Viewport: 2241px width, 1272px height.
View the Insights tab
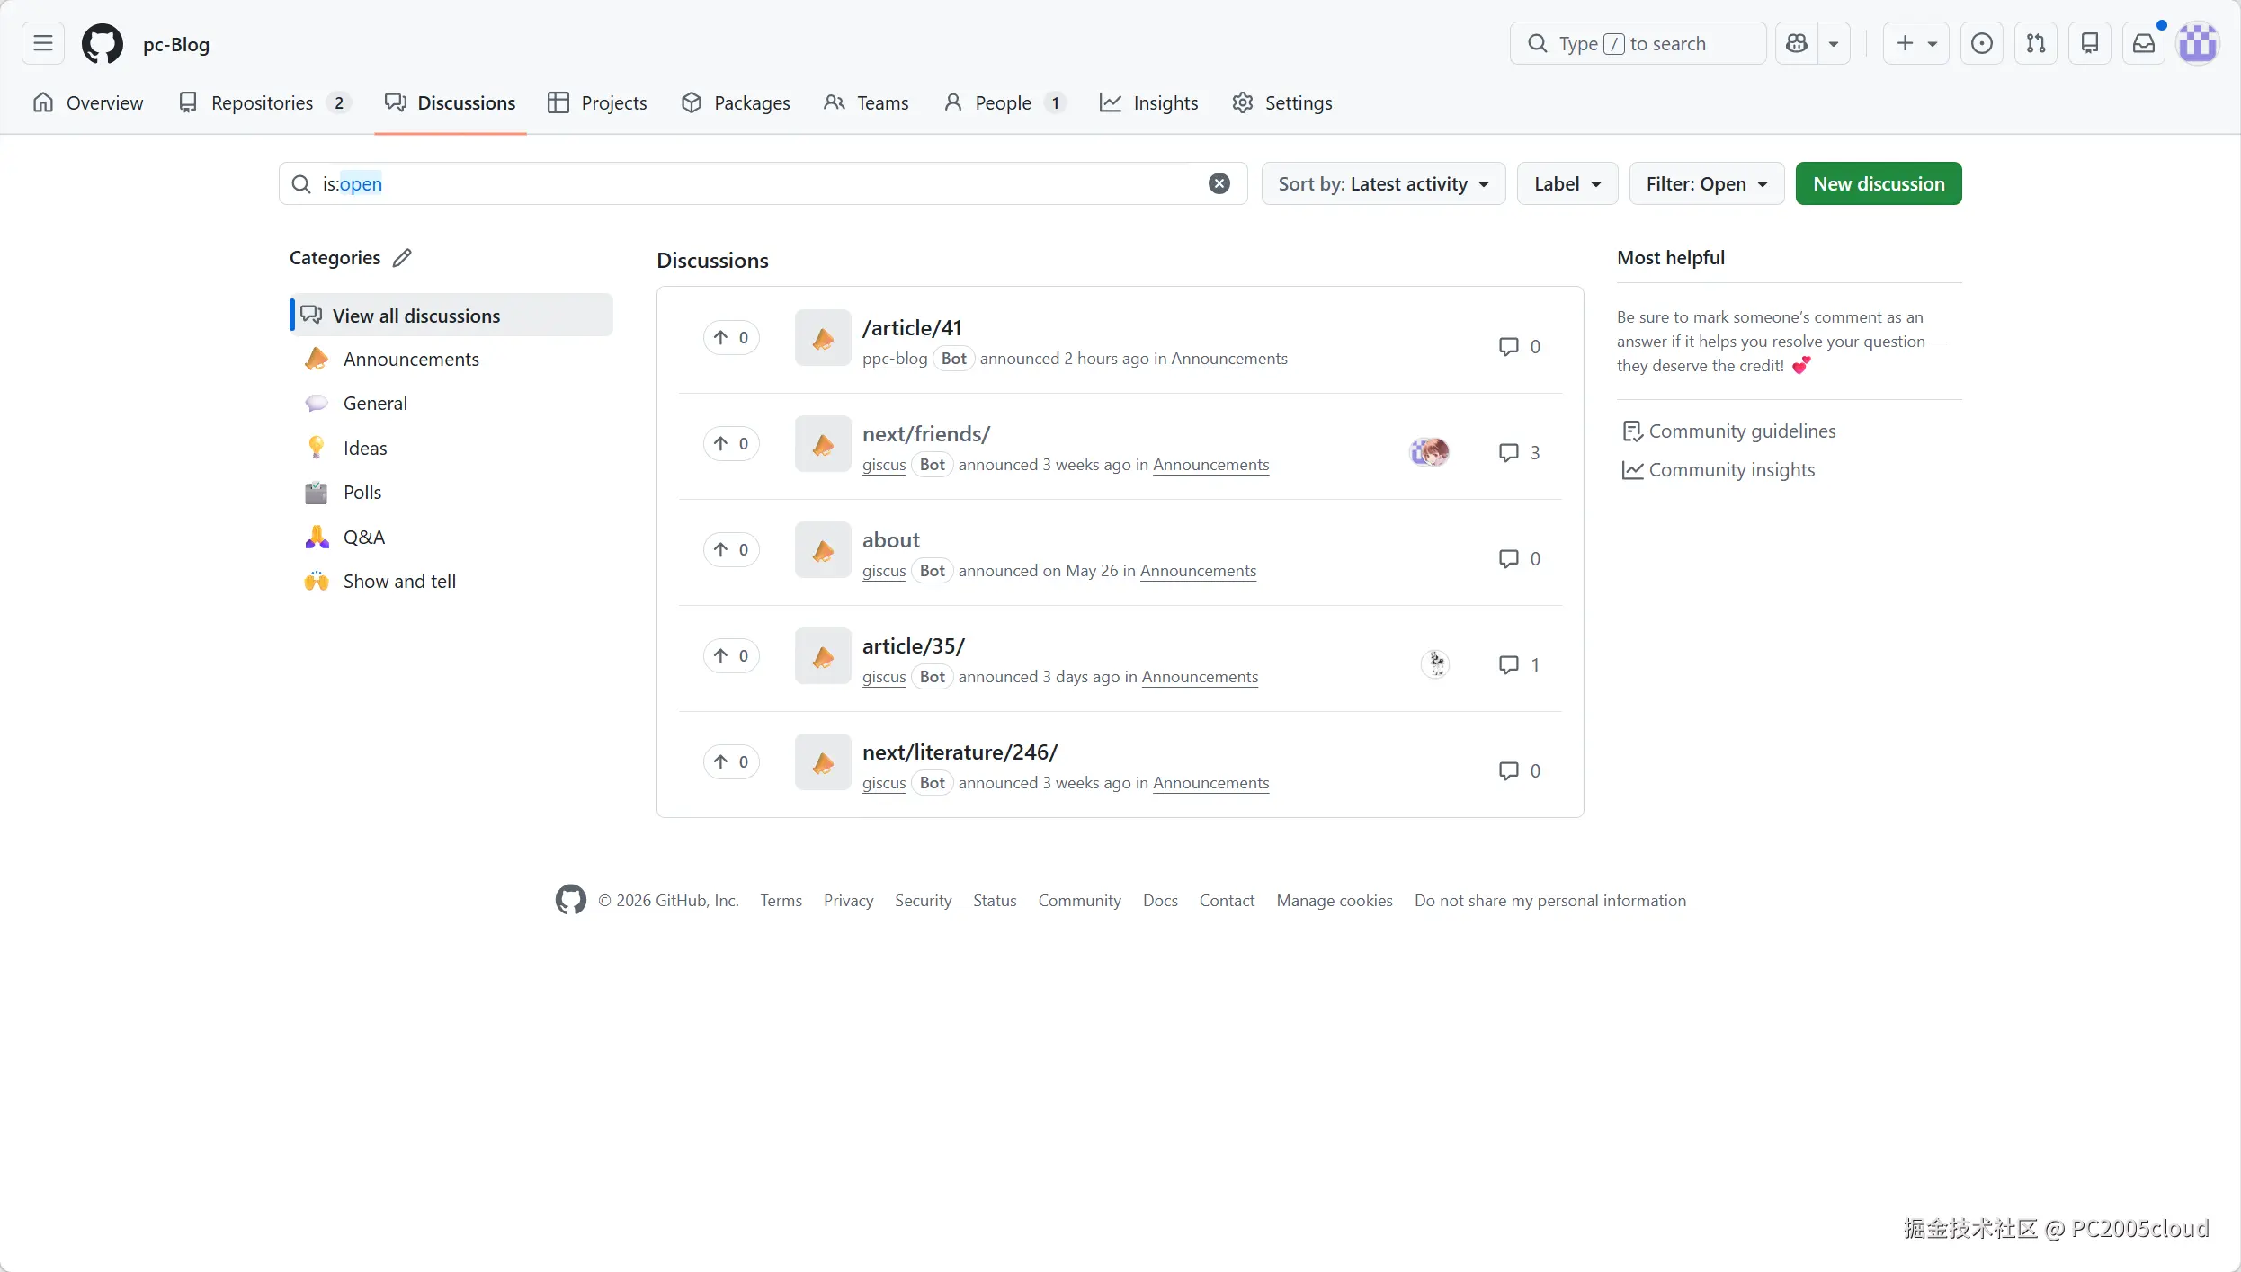[1148, 102]
